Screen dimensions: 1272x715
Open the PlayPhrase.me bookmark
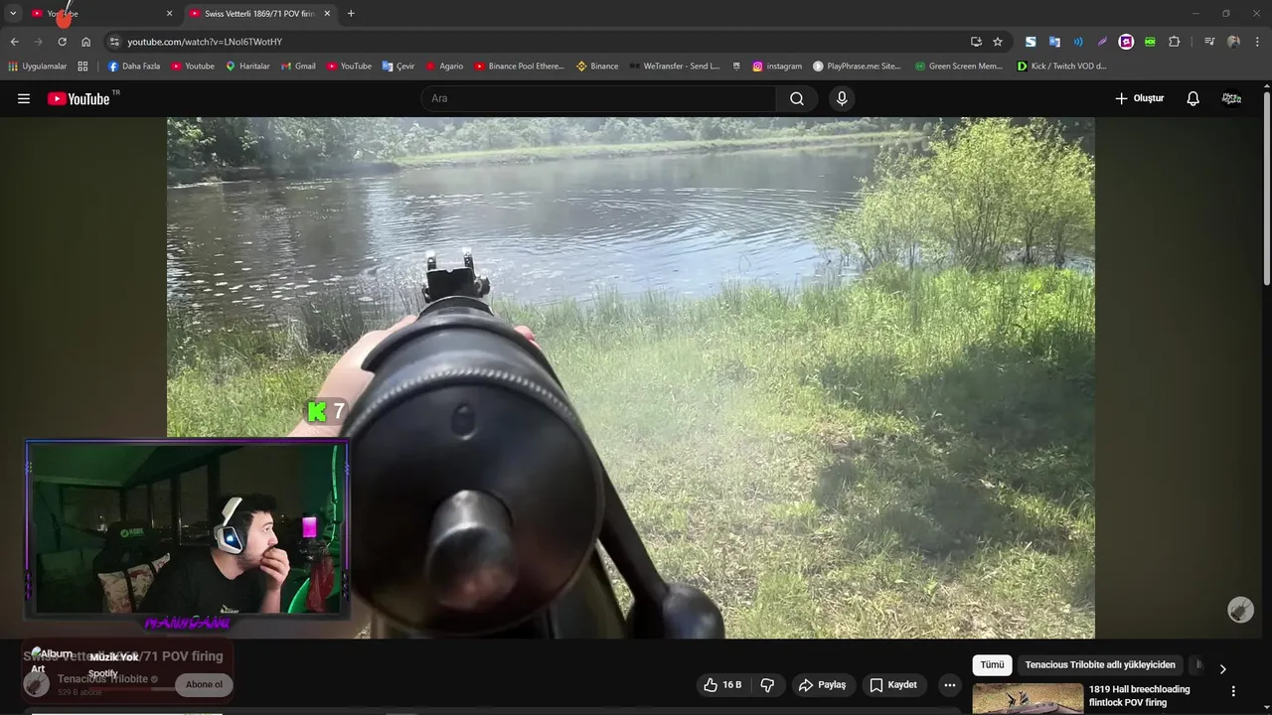click(x=857, y=67)
